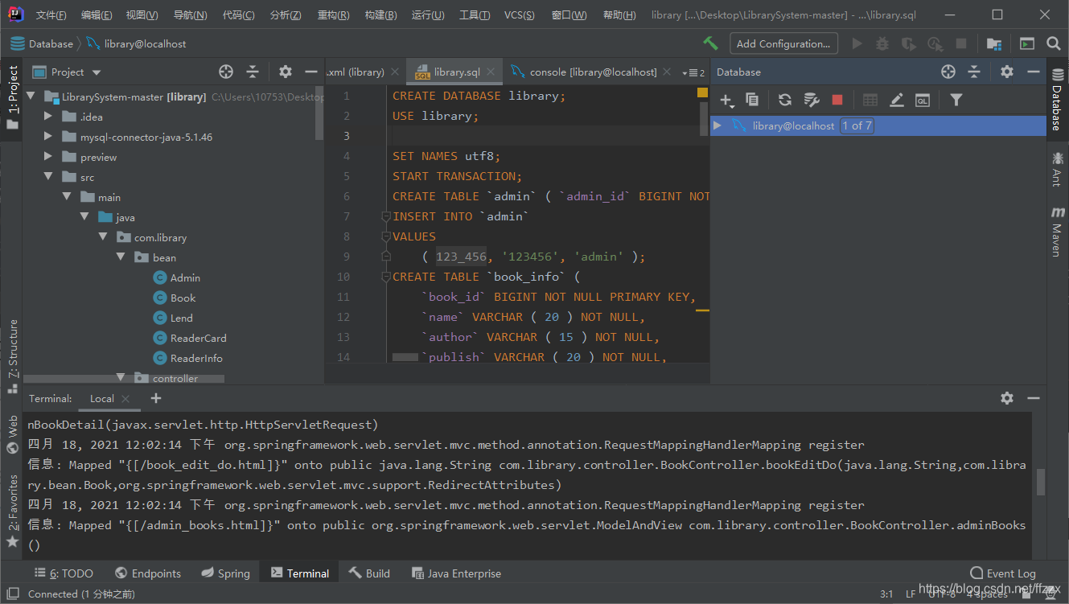Expand the mysql-connector-java-5.1.46 folder
This screenshot has width=1069, height=604.
48,137
